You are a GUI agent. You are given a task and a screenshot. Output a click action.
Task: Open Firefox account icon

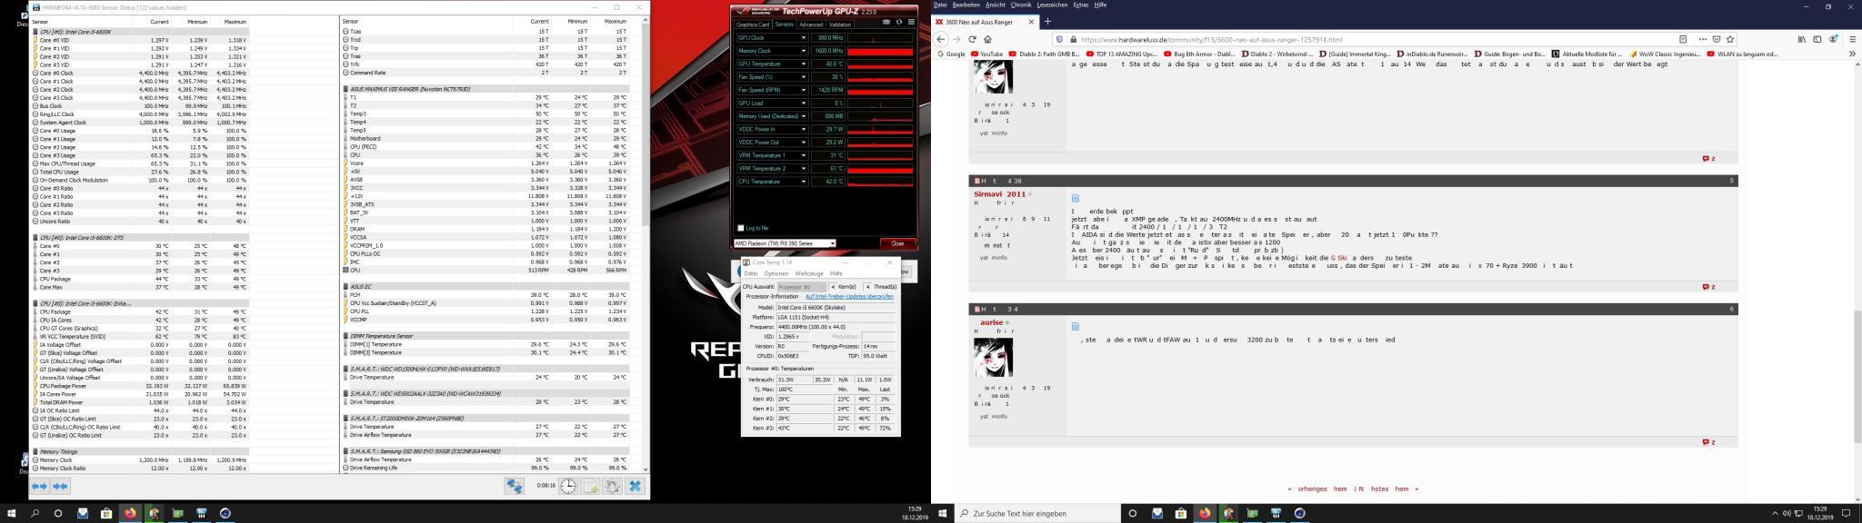[1835, 39]
